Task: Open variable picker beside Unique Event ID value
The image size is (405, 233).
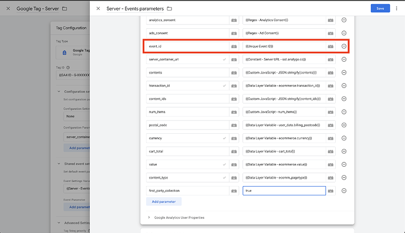Action: click(330, 46)
